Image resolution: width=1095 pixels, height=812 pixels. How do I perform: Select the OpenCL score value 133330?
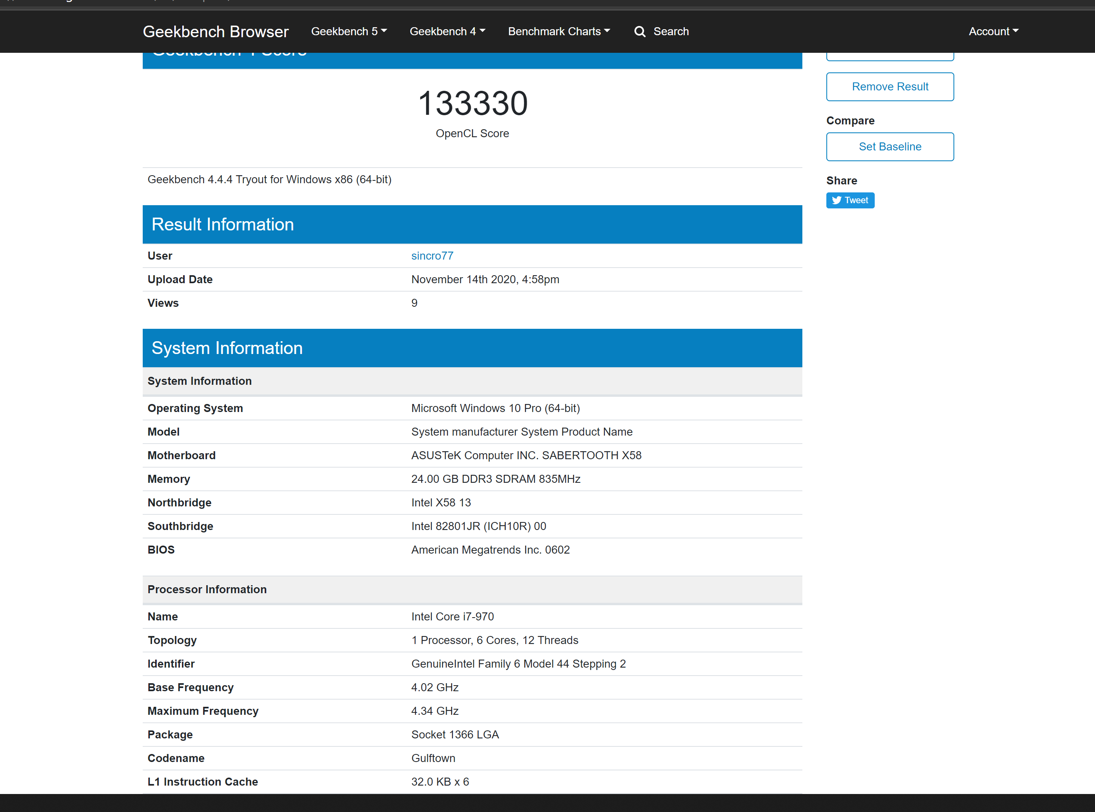(x=473, y=103)
